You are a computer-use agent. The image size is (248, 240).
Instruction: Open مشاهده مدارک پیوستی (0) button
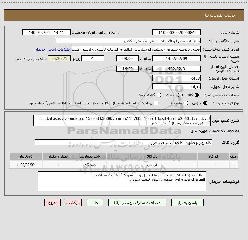coord(137,203)
